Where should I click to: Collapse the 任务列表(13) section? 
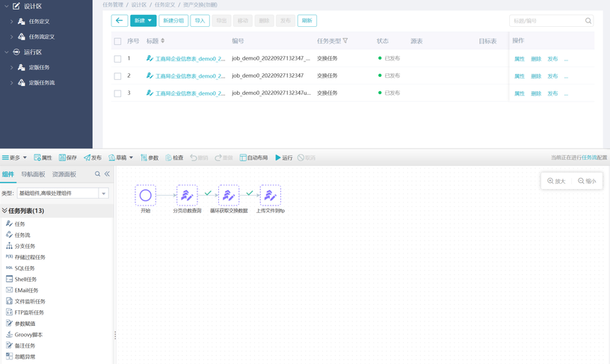click(x=4, y=211)
